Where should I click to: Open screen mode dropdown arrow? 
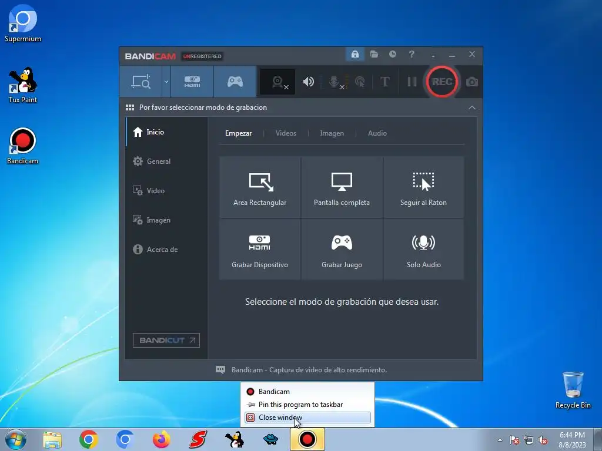click(166, 82)
